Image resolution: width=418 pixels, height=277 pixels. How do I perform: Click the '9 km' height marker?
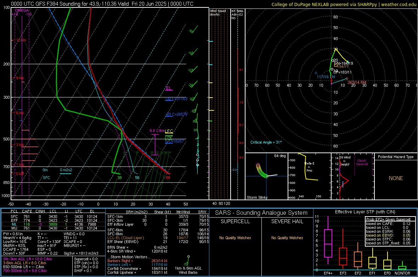(20, 78)
